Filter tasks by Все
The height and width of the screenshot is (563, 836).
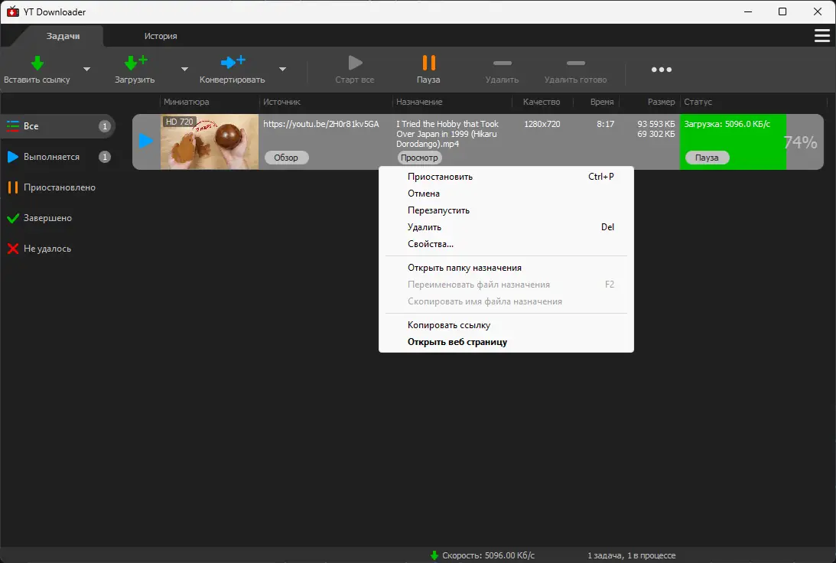58,126
